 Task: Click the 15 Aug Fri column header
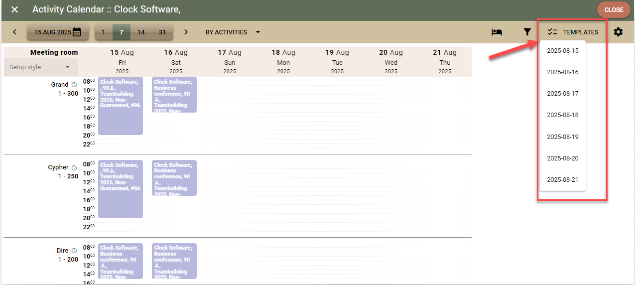pos(122,61)
